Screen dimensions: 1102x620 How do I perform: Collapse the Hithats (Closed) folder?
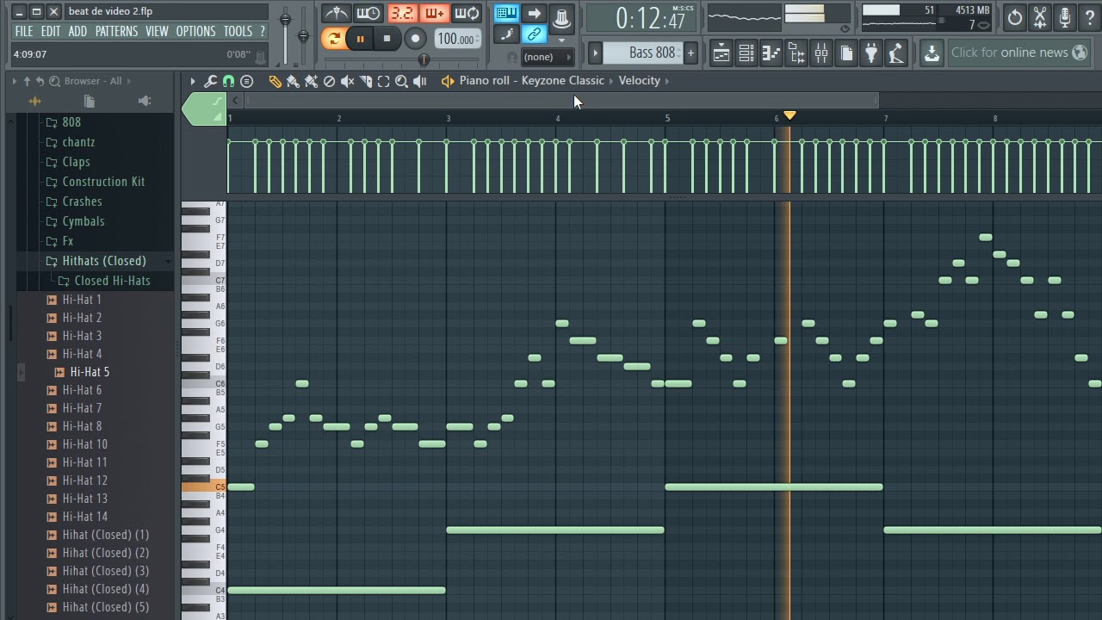tap(104, 261)
